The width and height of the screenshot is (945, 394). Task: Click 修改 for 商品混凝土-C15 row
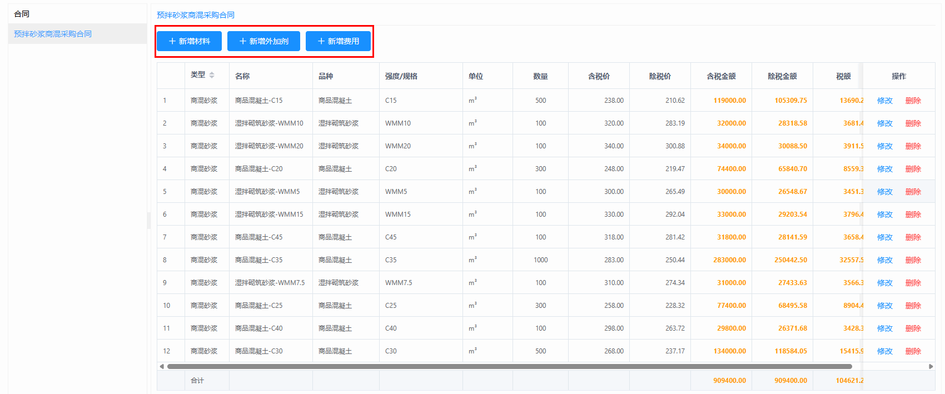pyautogui.click(x=884, y=101)
